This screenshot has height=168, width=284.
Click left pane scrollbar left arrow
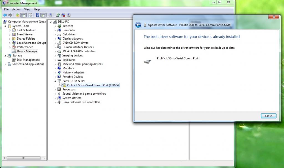click(x=4, y=158)
